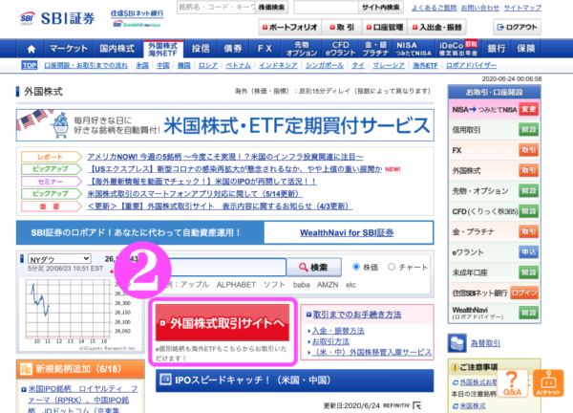Open 取引までのお手続き方法 link
573x413 pixels.
[357, 315]
